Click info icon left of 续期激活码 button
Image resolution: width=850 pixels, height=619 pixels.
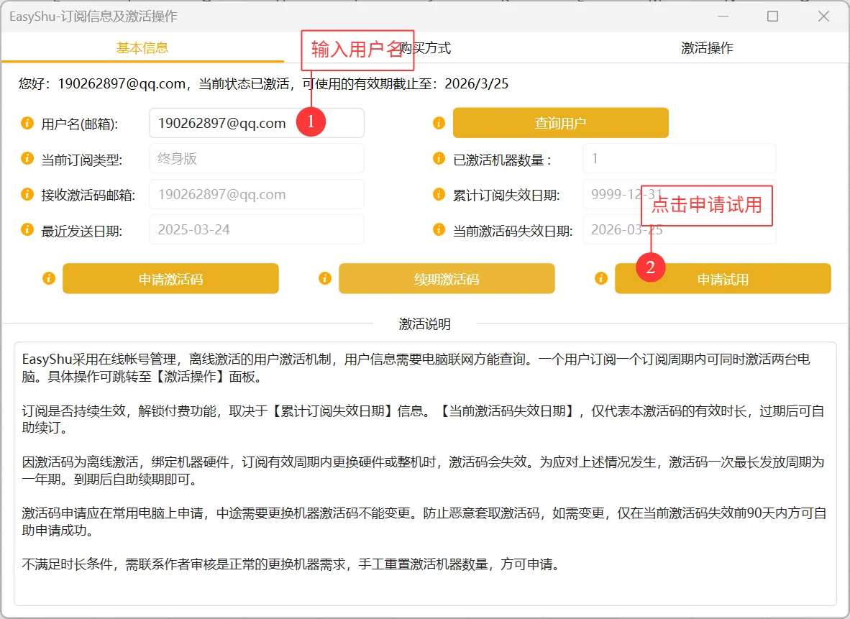(325, 279)
